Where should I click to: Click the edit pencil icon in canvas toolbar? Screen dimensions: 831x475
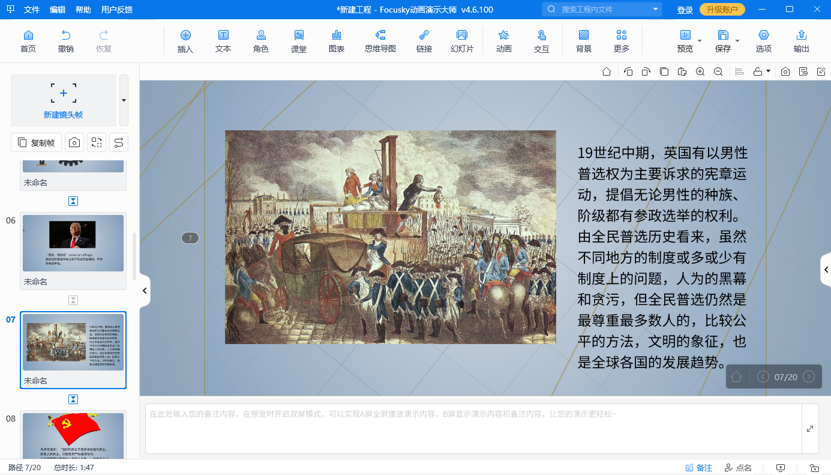(x=821, y=72)
